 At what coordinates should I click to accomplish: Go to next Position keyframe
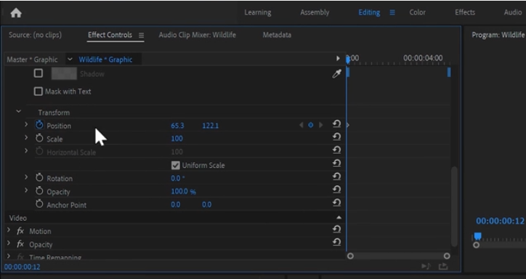pyautogui.click(x=320, y=125)
